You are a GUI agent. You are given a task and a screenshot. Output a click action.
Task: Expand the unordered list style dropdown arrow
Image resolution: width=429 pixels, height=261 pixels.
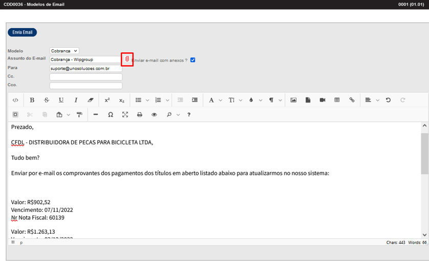[147, 100]
